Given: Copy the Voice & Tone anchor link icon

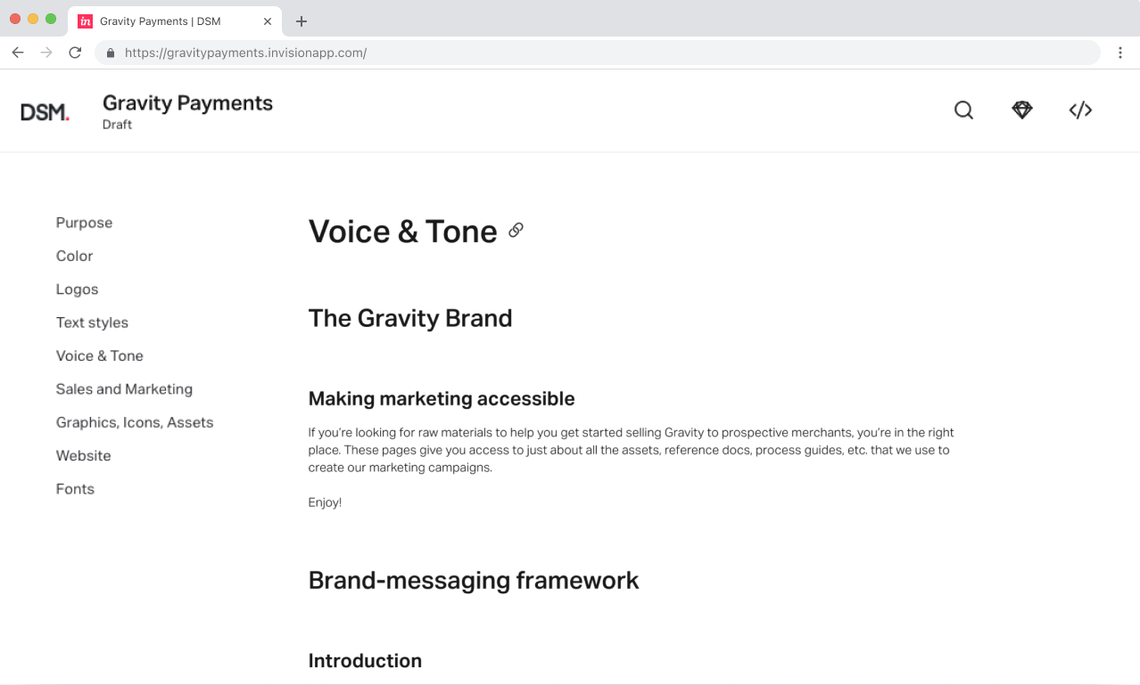Looking at the screenshot, I should pyautogui.click(x=516, y=230).
